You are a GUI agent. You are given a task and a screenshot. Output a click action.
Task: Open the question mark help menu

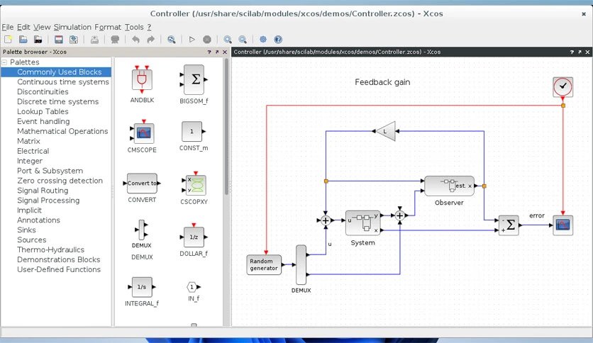[x=150, y=27]
